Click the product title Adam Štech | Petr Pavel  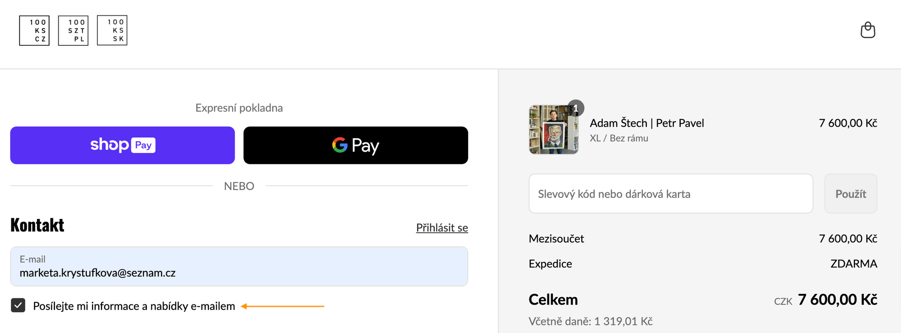[x=646, y=123]
